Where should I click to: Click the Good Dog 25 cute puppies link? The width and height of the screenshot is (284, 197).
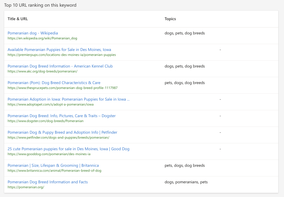69,149
